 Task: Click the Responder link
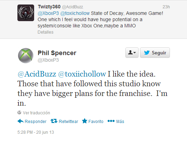point(36,121)
